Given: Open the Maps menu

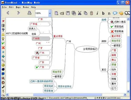Looking at the screenshot, I should (18, 7).
